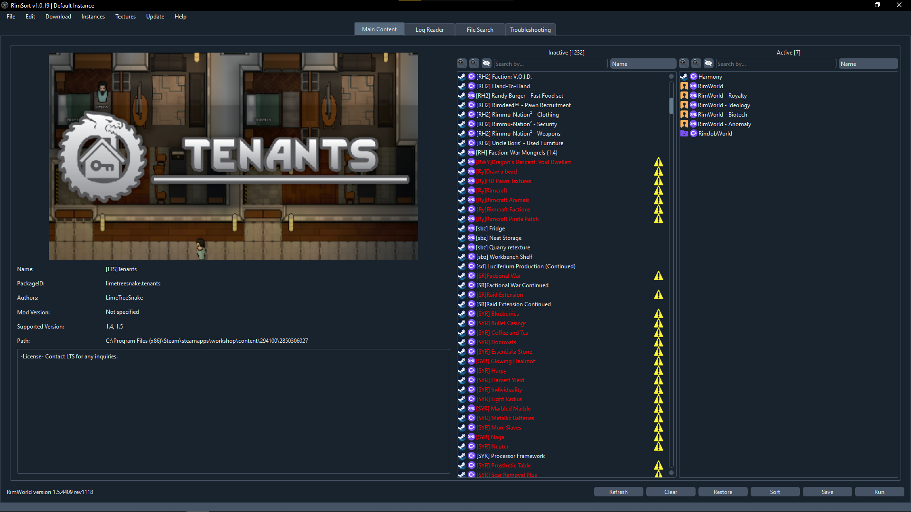Select the RimWorld core mod in Active list

(x=788, y=86)
